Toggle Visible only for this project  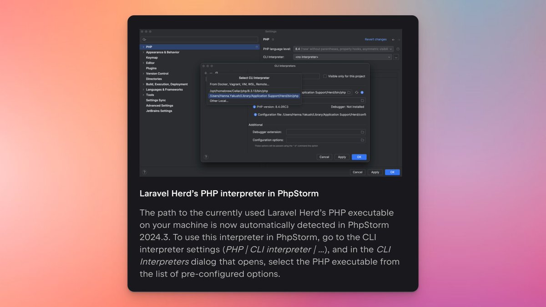click(325, 76)
